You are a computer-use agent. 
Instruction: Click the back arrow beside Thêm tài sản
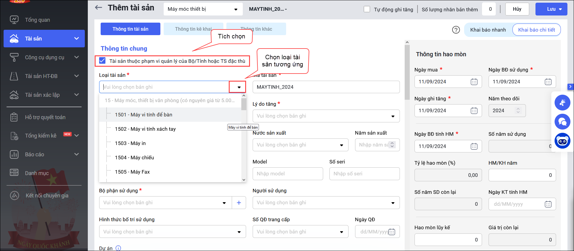99,8
